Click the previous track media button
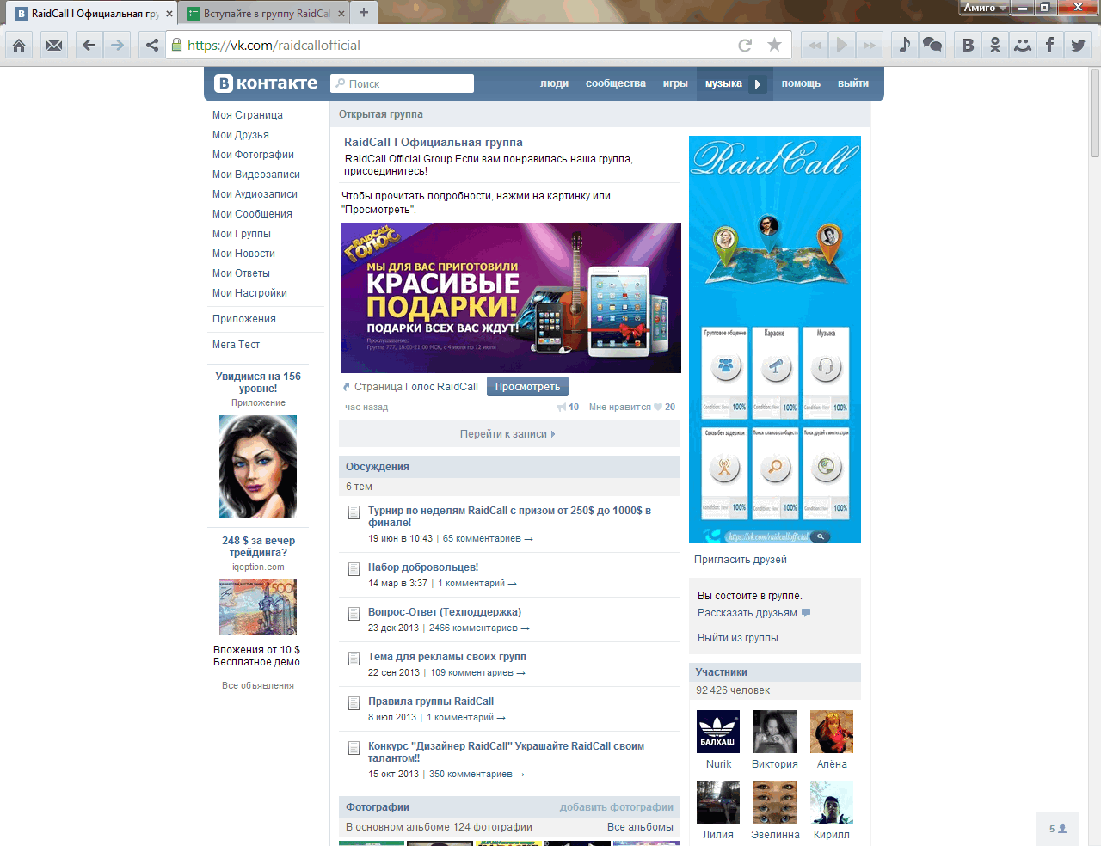1101x846 pixels. click(x=814, y=45)
